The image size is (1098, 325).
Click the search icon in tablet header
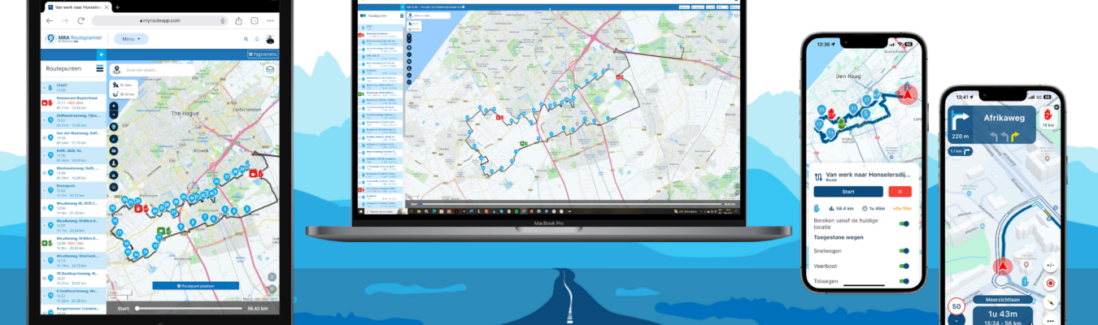[x=246, y=39]
